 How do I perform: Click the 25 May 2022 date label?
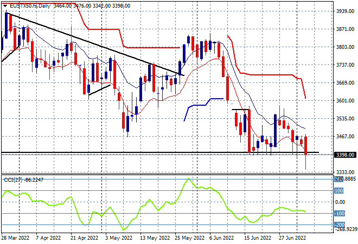point(189,238)
